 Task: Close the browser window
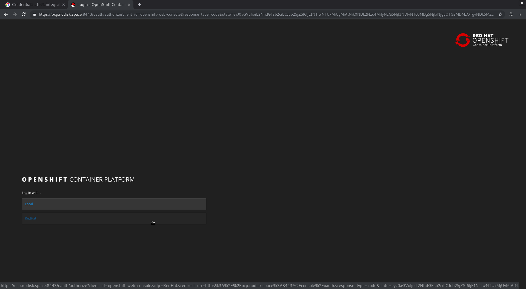pos(522,3)
